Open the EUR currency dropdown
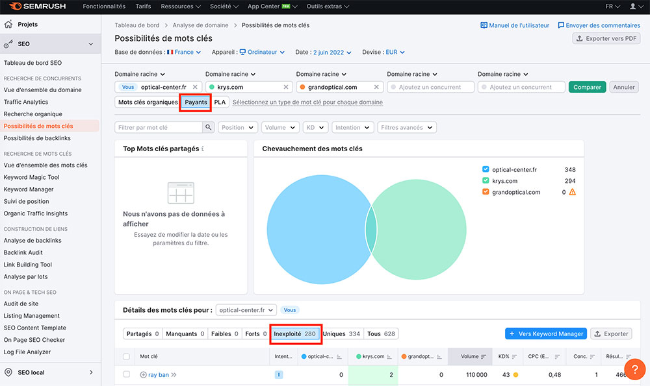 pos(395,52)
